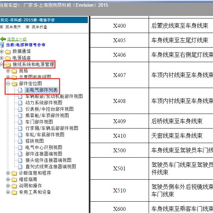Expand the 电源插座 folder node
This screenshot has height=213, width=213.
click(x=1, y=58)
